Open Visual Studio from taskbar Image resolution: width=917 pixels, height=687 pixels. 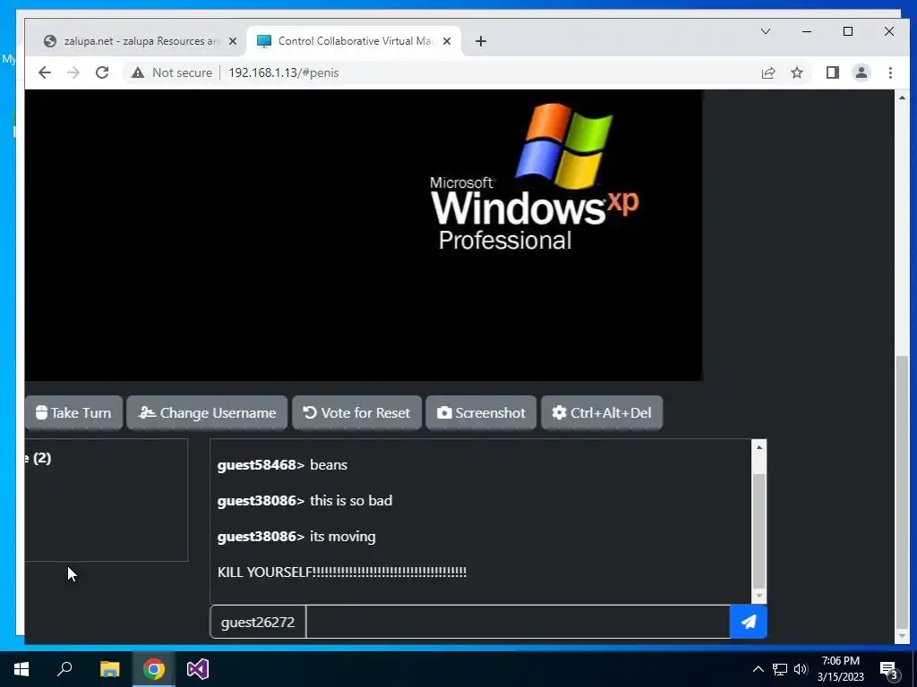tap(198, 669)
